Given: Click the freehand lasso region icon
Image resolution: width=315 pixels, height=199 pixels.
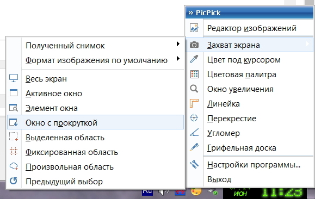Looking at the screenshot, I should (x=14, y=166).
